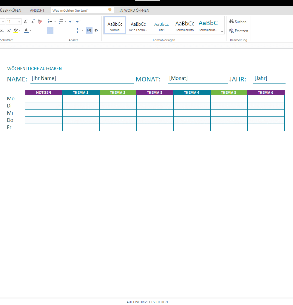
Task: Open the highlight color dropdown arrow
Action: 20,31
